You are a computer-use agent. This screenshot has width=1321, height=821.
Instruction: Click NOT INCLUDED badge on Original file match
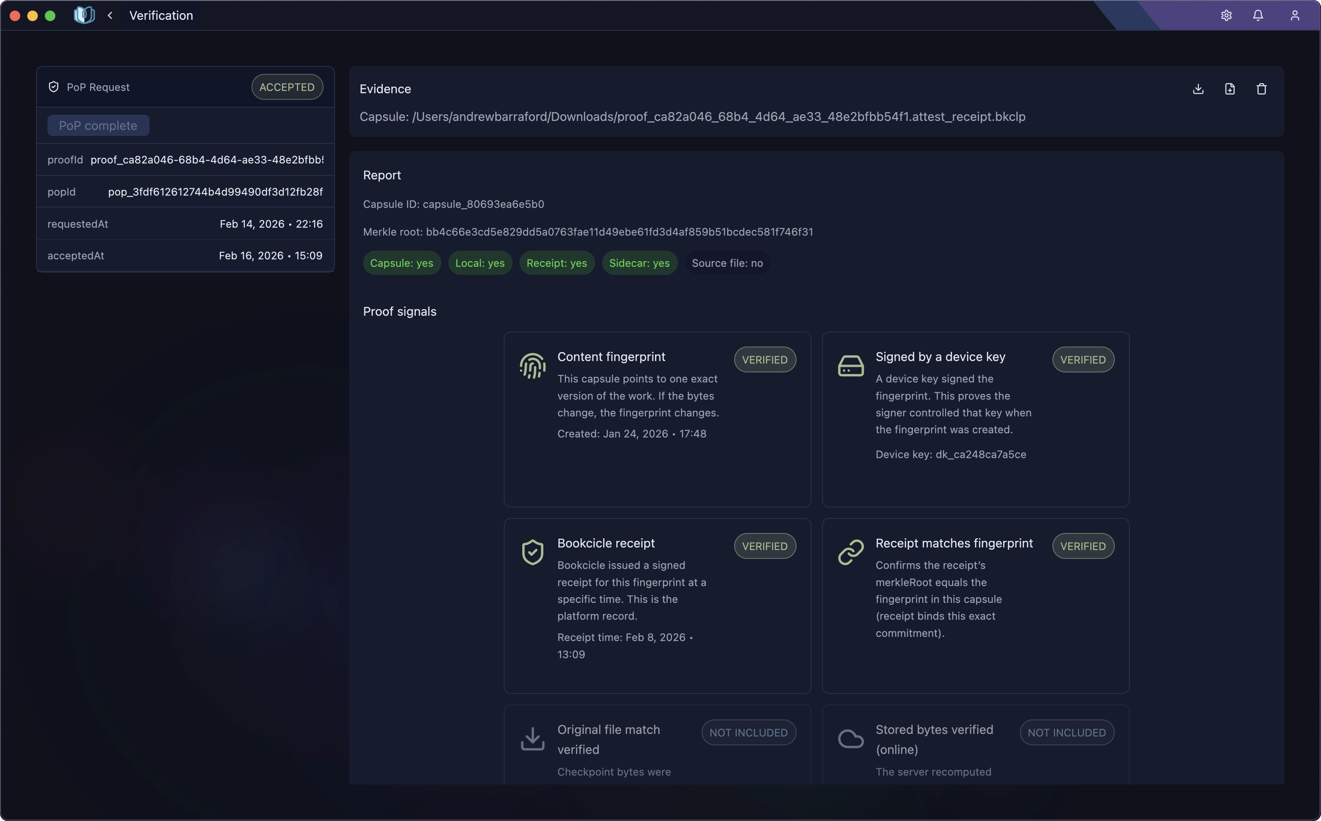tap(749, 733)
